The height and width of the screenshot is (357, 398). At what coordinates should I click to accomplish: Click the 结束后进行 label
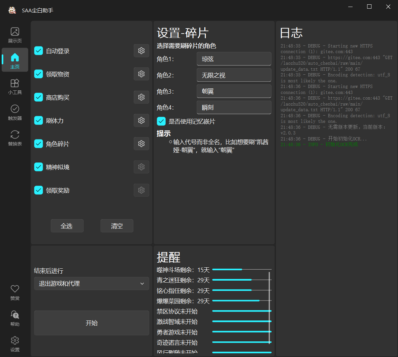coord(48,271)
